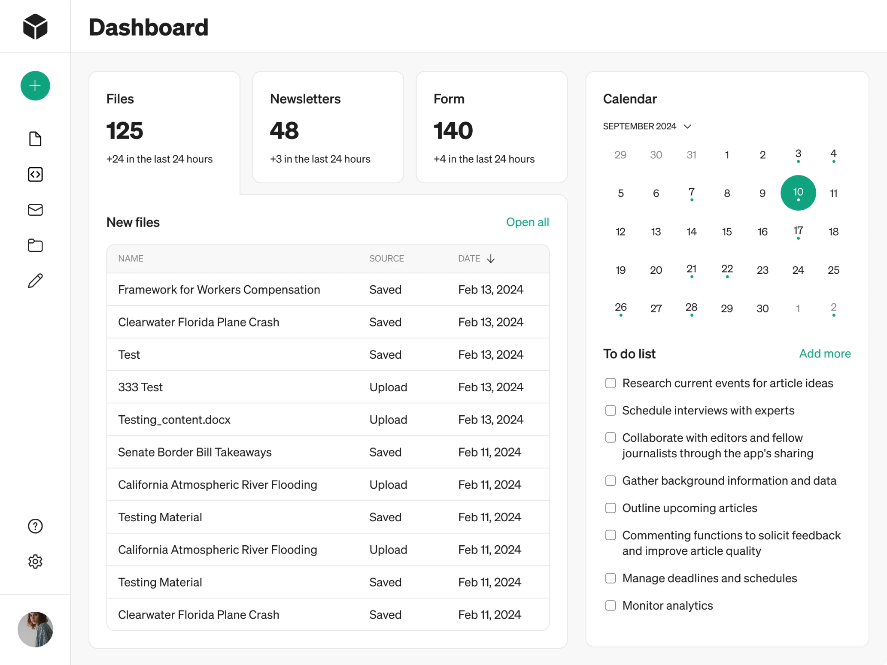Check off 'Research current events for article ideas'
The width and height of the screenshot is (887, 665).
click(x=610, y=383)
